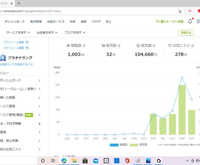Image resolution: width=200 pixels, height=165 pixels.
Task: Click the browser address bar URL
Action: (30, 11)
